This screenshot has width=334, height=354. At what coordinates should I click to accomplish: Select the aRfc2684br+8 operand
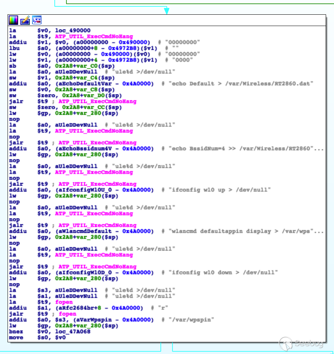coord(80,308)
